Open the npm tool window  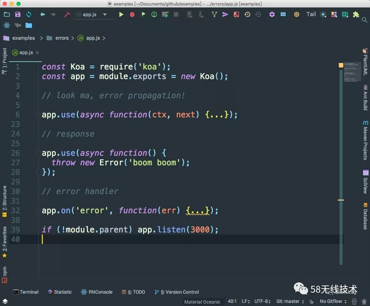click(4, 275)
